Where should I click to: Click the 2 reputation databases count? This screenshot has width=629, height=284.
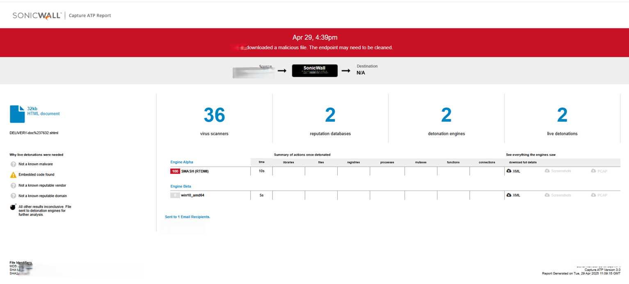[330, 115]
